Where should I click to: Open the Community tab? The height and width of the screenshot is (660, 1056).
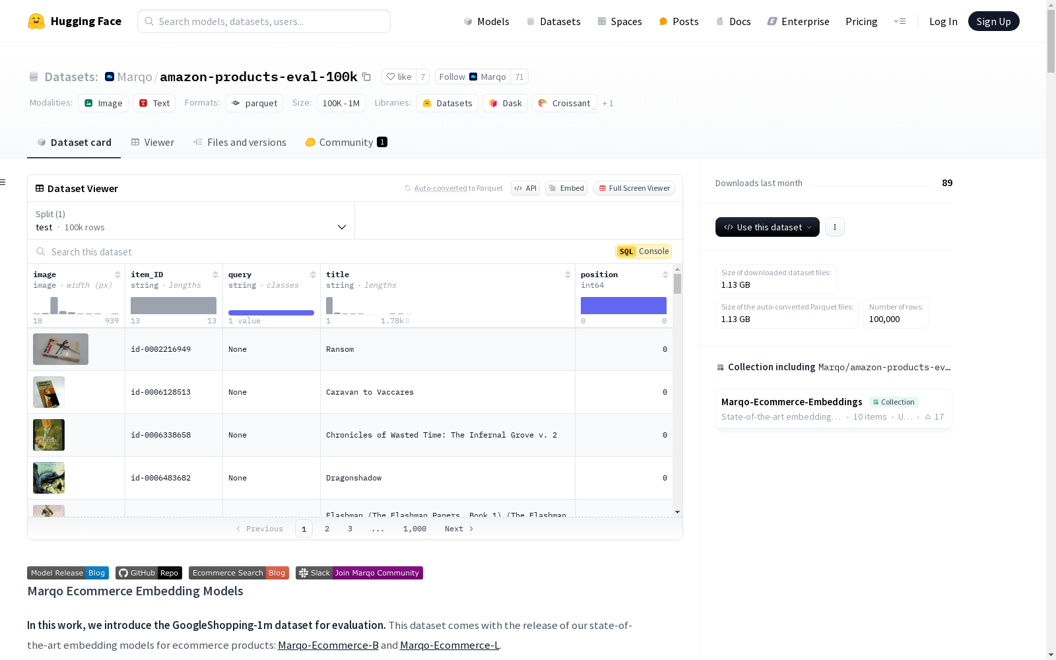[346, 143]
